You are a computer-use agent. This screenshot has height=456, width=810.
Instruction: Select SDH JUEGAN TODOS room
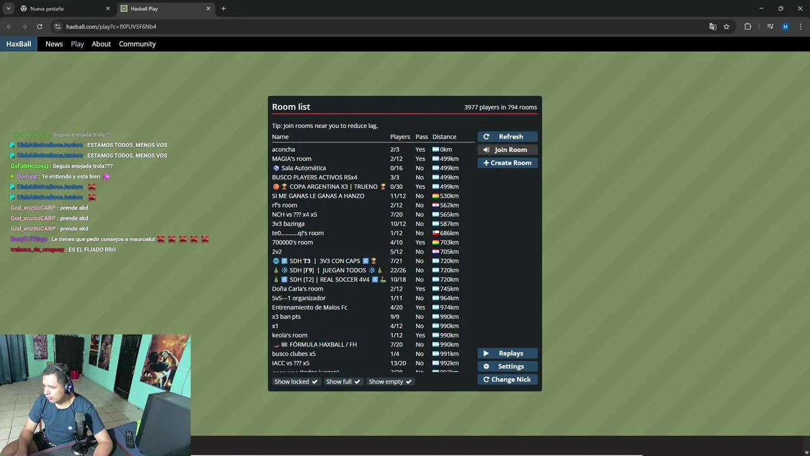(x=373, y=270)
